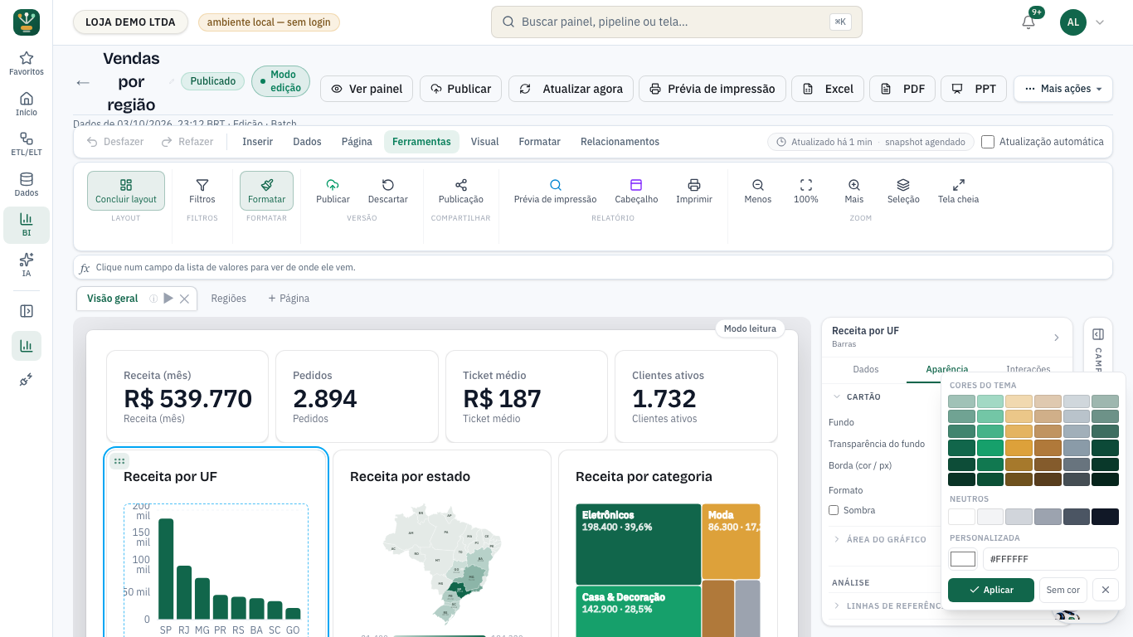Select the white neutral color swatch

[x=962, y=517]
